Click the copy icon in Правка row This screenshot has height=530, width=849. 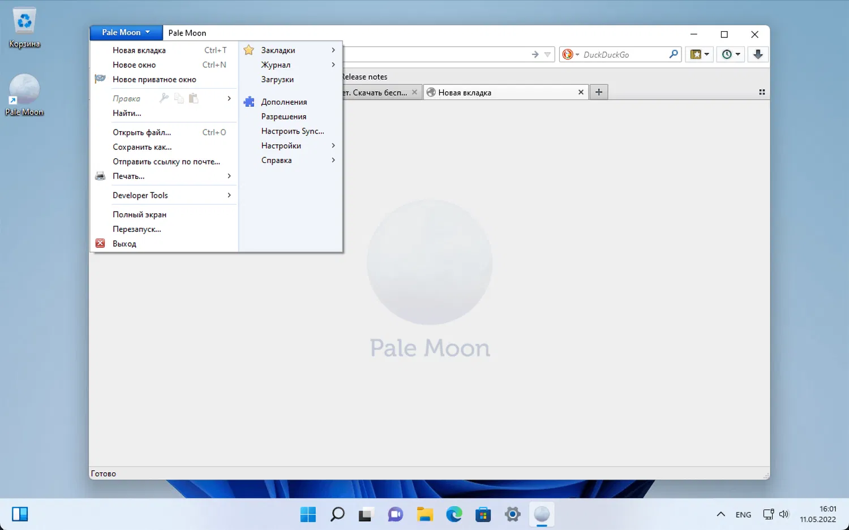(179, 98)
